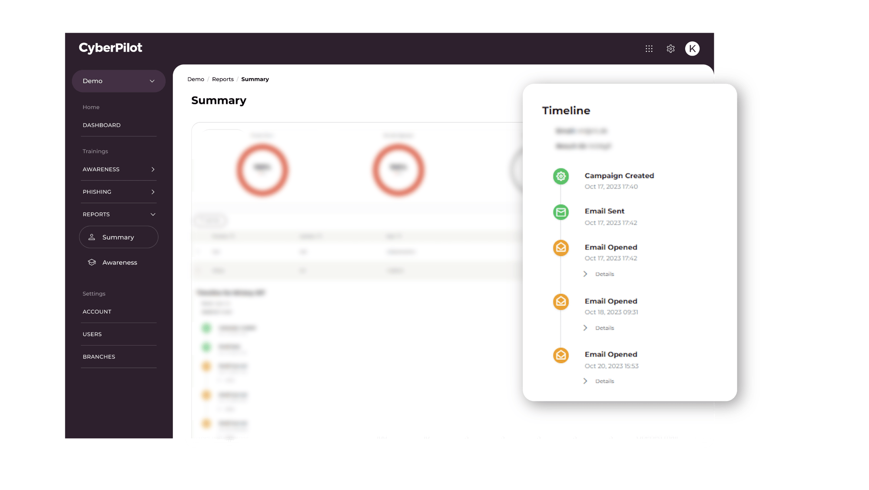This screenshot has height=490, width=869.
Task: Click the first Email Opened orange icon
Action: 561,247
